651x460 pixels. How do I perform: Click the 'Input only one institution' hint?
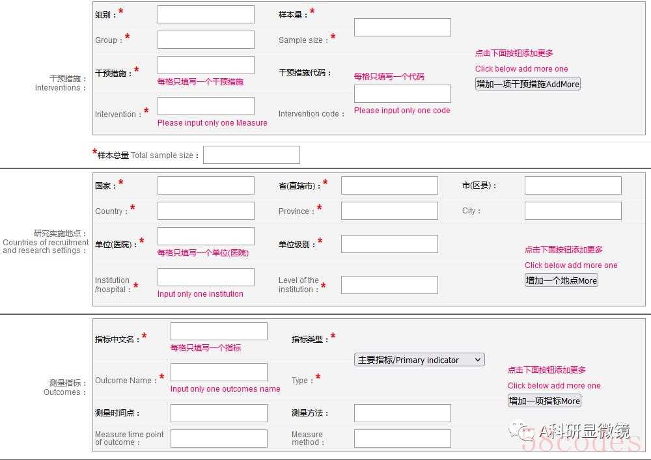[x=200, y=293]
